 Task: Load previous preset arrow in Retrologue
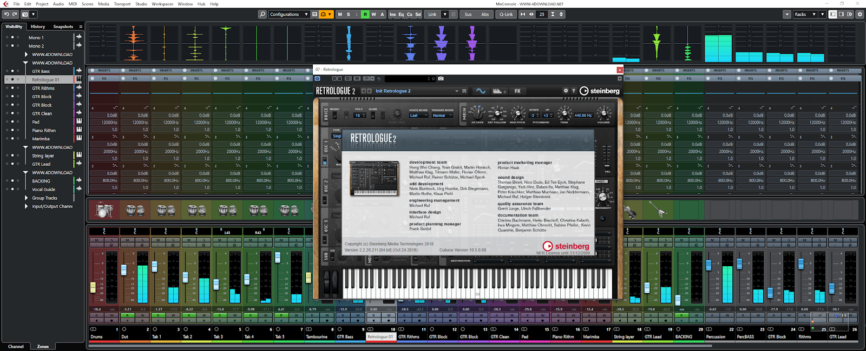364,91
